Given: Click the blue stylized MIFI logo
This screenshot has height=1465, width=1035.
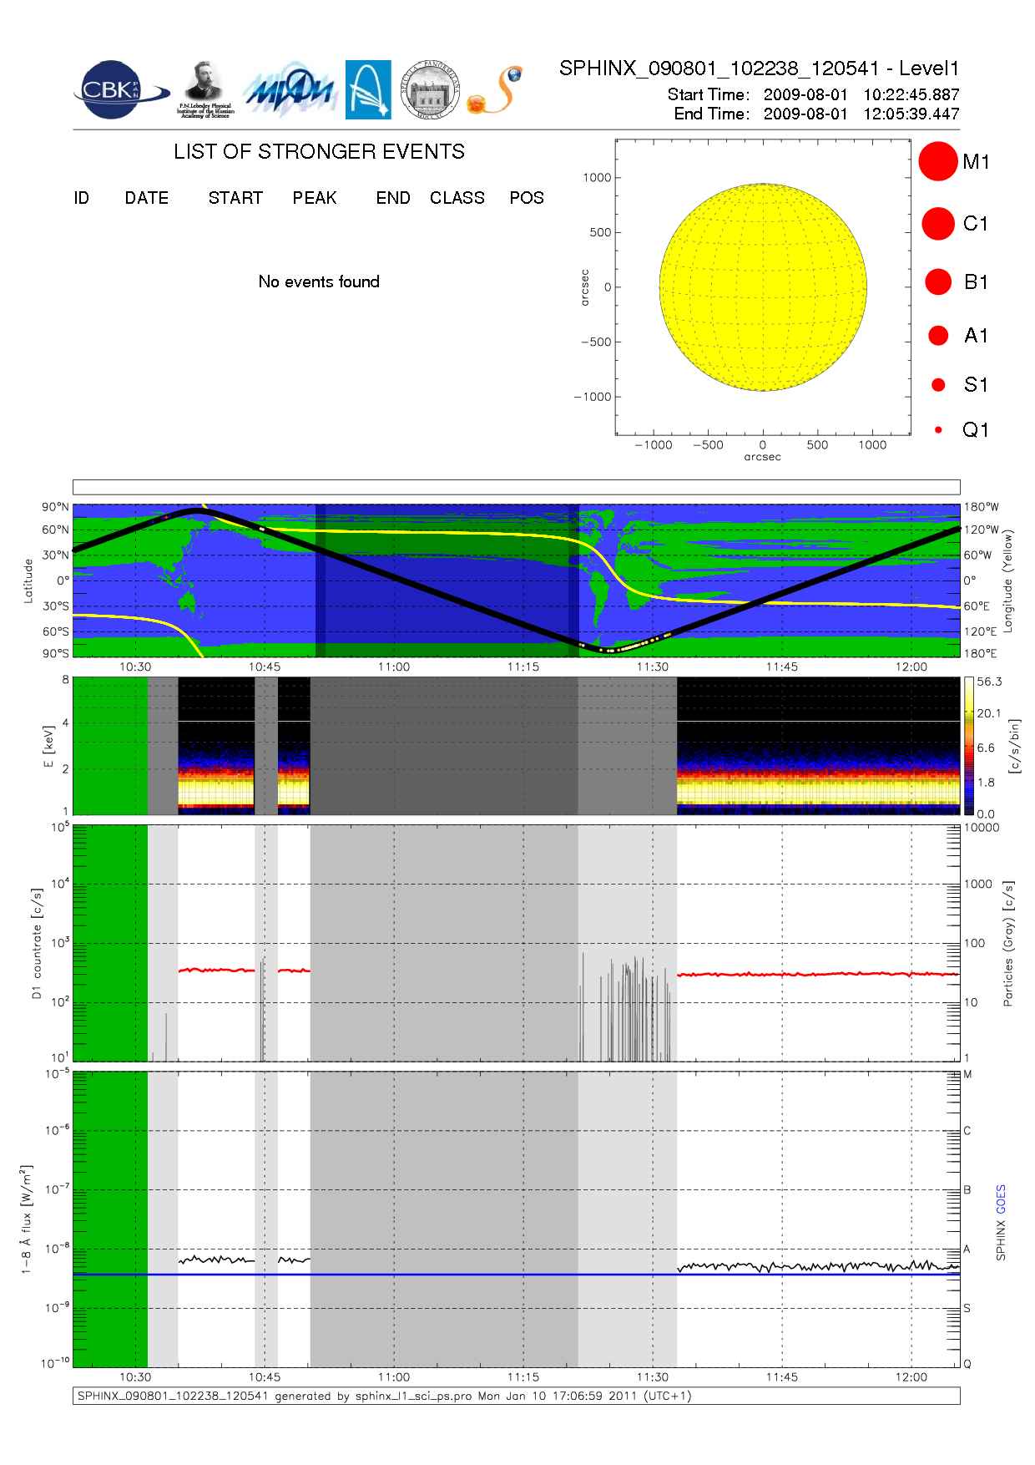Looking at the screenshot, I should tap(290, 90).
